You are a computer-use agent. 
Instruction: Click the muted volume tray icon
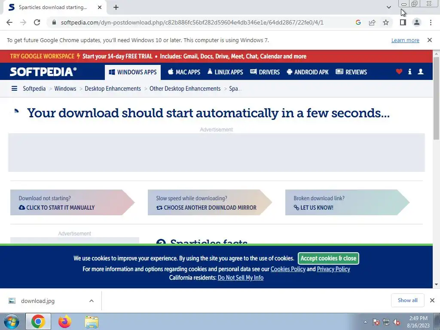tap(397, 322)
